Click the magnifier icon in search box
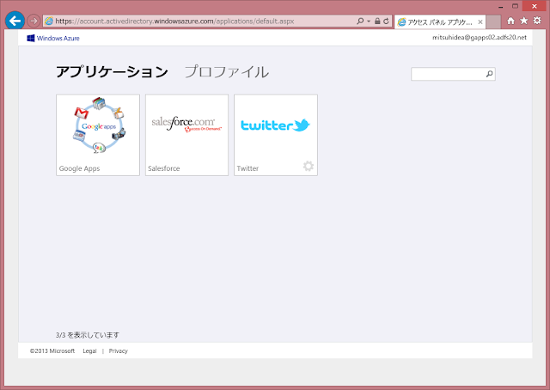Image resolution: width=550 pixels, height=390 pixels. coord(489,74)
